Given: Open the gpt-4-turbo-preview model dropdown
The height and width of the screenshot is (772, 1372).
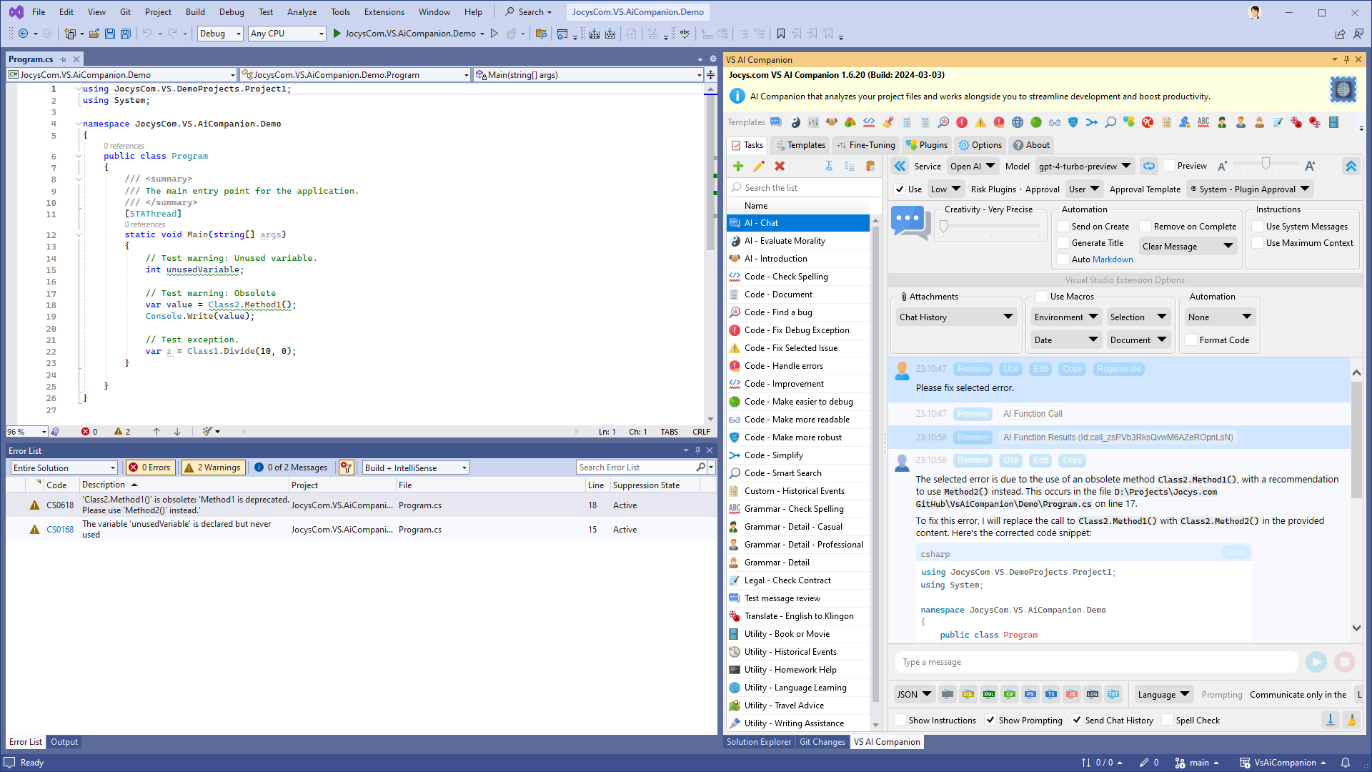Looking at the screenshot, I should point(1084,166).
